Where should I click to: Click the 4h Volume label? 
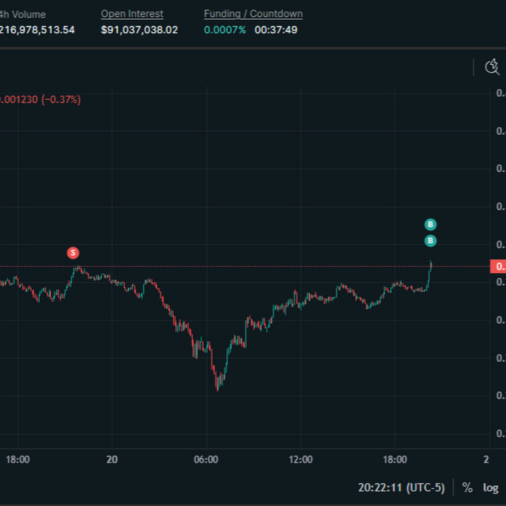(23, 13)
